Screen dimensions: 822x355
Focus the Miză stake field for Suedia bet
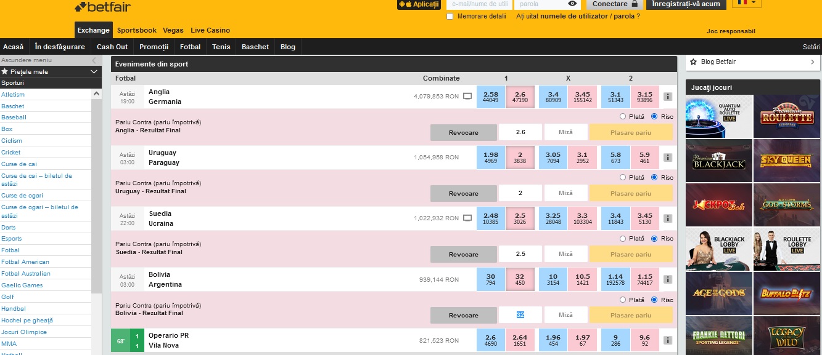click(565, 254)
